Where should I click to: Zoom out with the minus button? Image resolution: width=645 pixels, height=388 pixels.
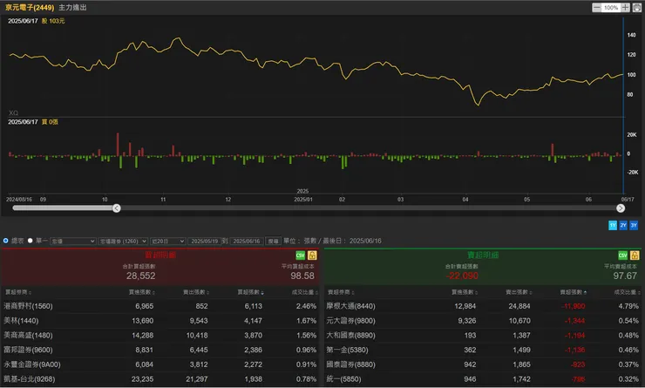[x=596, y=7]
